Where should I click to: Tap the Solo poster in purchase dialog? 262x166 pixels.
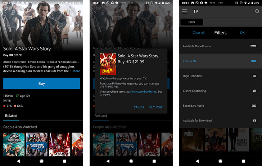[108, 64]
